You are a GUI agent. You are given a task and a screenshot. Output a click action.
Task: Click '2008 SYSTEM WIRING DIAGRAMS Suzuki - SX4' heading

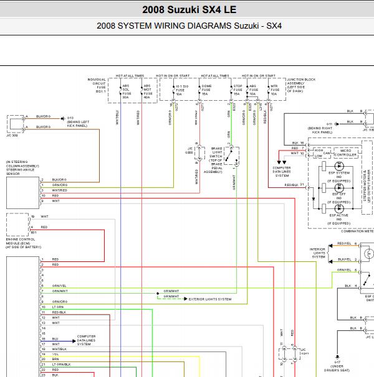pyautogui.click(x=189, y=26)
